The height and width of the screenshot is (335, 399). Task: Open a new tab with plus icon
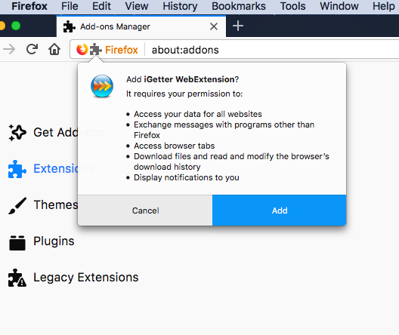pos(238,26)
